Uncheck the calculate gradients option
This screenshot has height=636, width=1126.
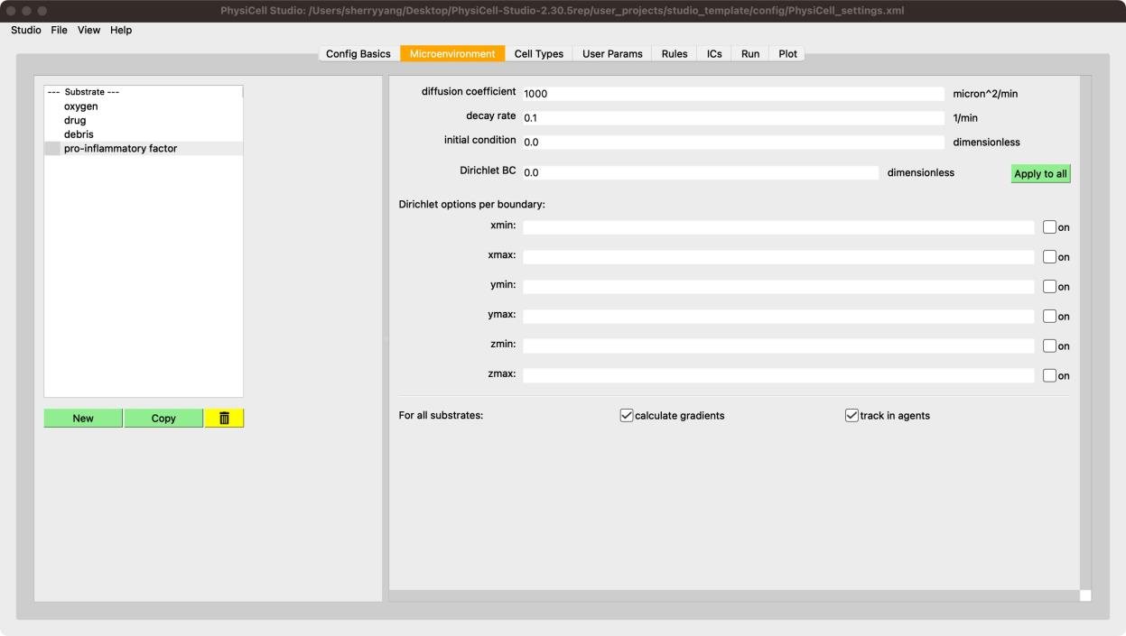click(x=627, y=416)
